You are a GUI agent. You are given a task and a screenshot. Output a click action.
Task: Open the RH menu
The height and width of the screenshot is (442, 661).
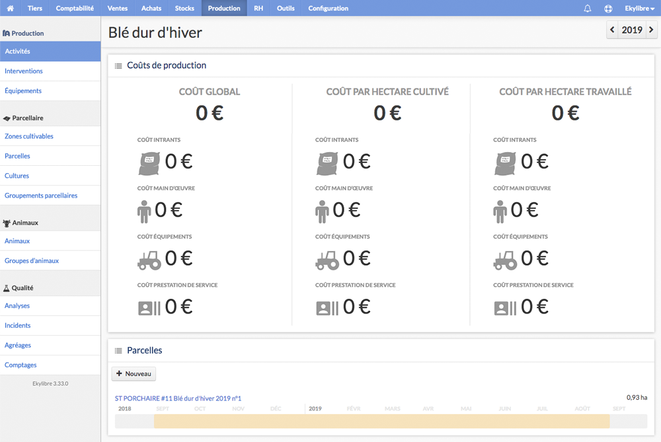click(258, 8)
